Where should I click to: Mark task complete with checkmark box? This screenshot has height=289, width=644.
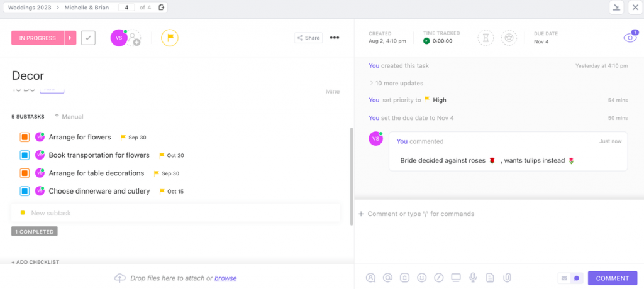click(x=88, y=38)
